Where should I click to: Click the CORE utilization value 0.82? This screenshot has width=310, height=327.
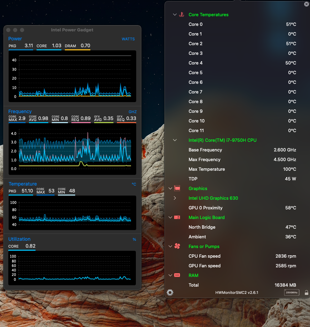(30, 246)
